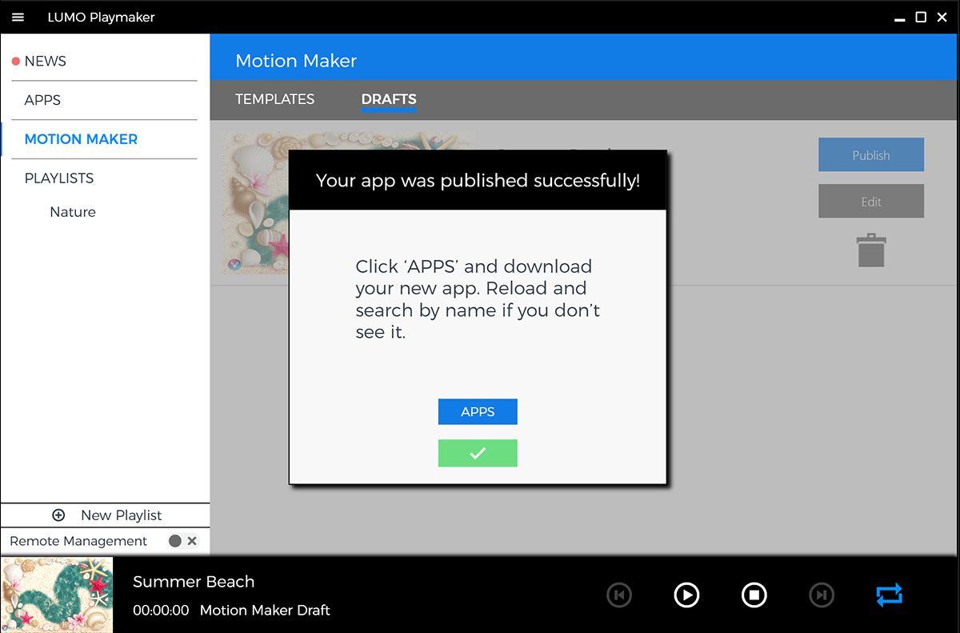Confirm dialog with green checkmark button
This screenshot has width=960, height=633.
(x=478, y=453)
